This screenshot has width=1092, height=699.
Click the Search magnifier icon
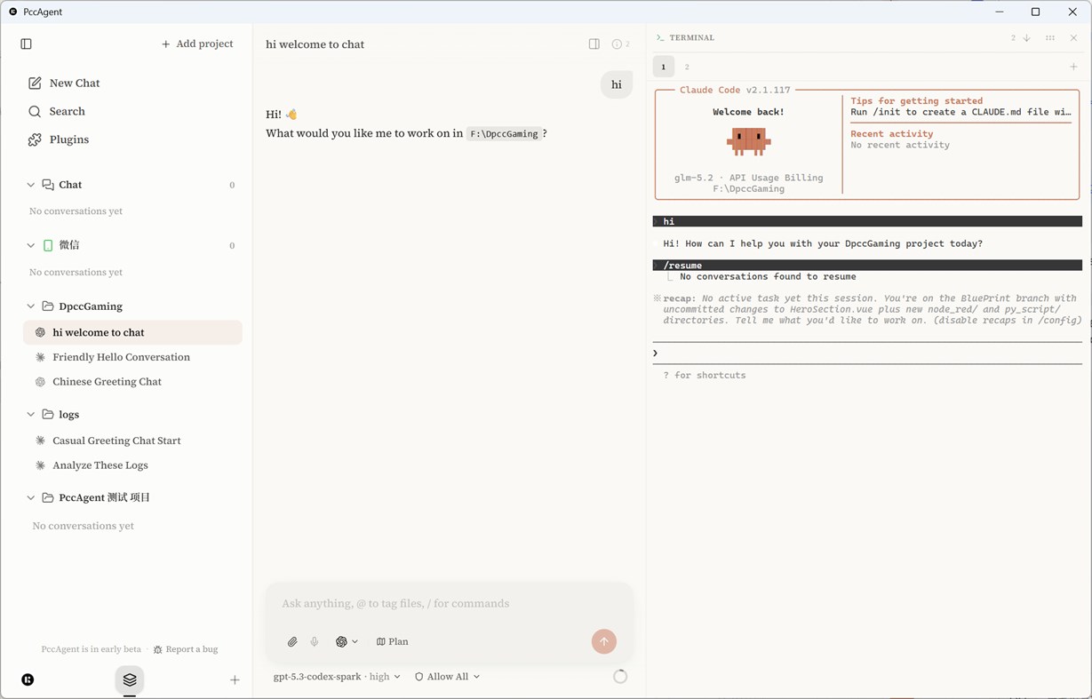point(35,111)
